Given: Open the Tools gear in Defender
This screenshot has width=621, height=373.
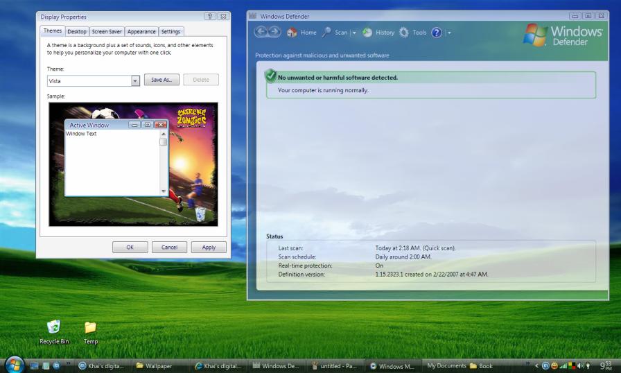Looking at the screenshot, I should [404, 33].
